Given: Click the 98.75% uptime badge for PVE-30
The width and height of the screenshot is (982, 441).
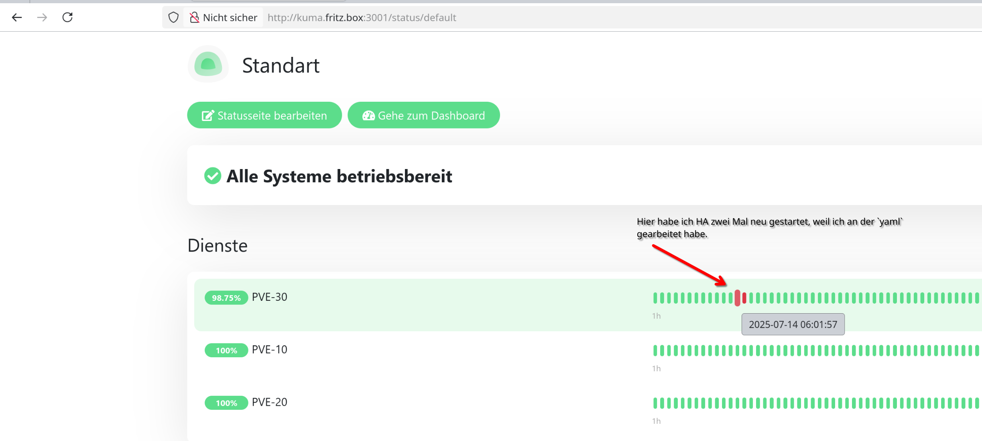Looking at the screenshot, I should [226, 298].
